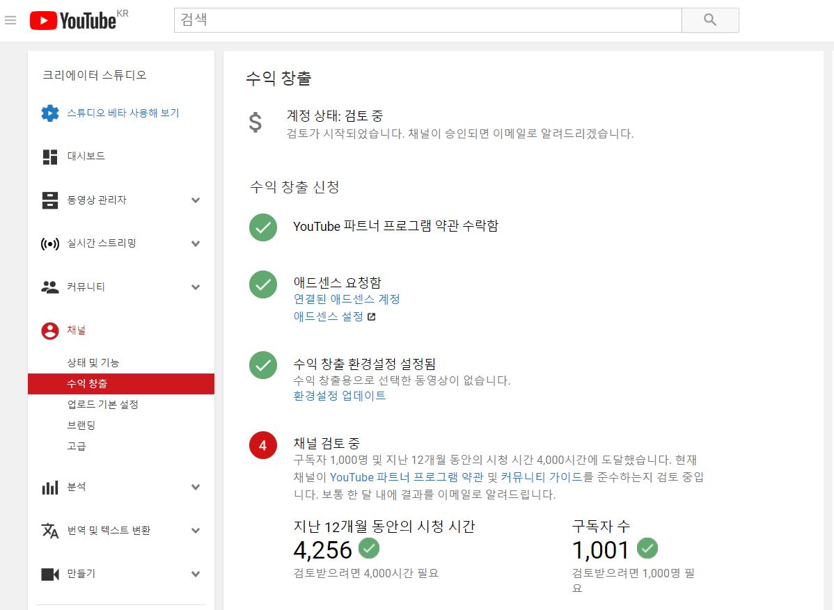This screenshot has width=834, height=610.
Task: Open 실시간 스트리밍 menu item
Action: [102, 243]
